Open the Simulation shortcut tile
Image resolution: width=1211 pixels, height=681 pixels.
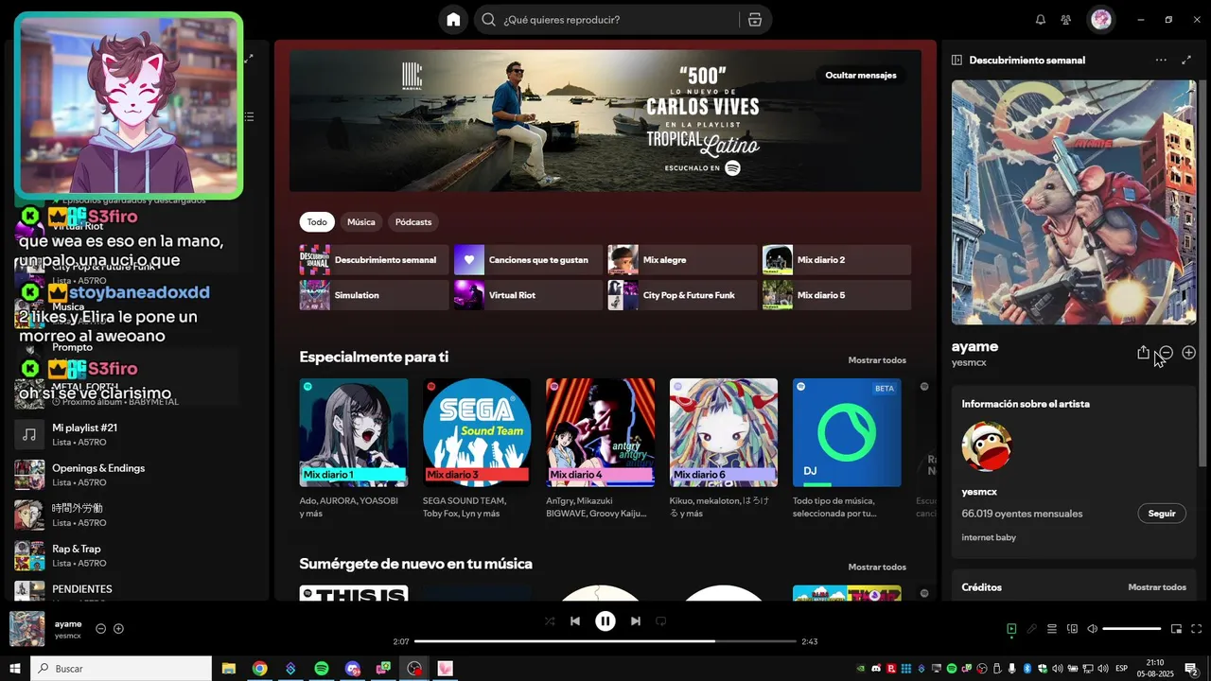375,295
